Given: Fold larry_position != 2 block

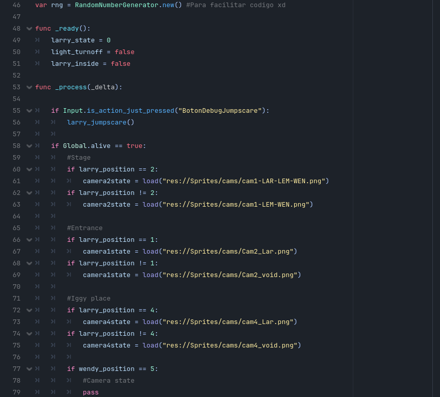Looking at the screenshot, I should coord(29,193).
